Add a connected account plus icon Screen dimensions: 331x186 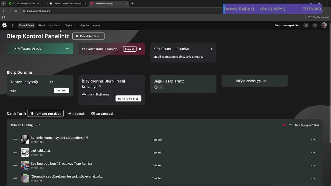click(x=161, y=87)
